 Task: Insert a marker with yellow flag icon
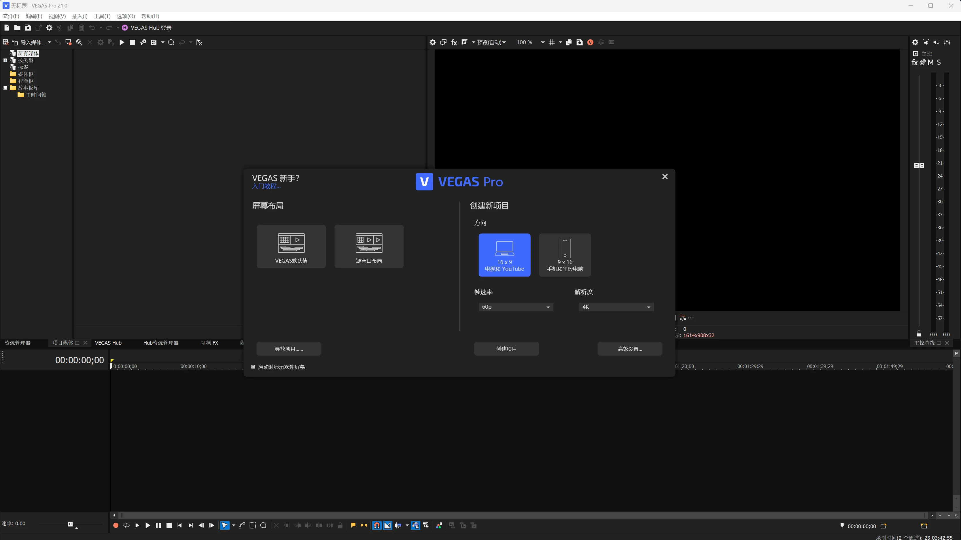(353, 525)
